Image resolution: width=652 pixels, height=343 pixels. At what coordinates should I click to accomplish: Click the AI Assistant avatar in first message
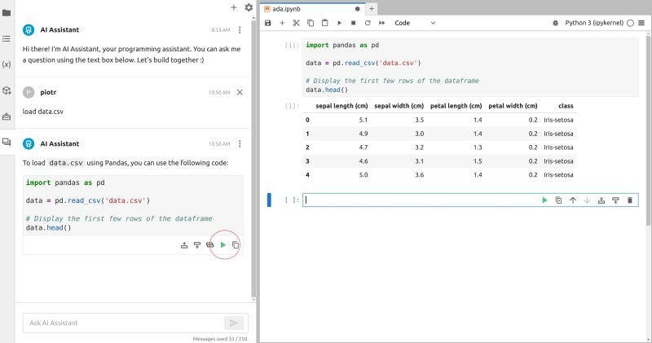(x=29, y=30)
